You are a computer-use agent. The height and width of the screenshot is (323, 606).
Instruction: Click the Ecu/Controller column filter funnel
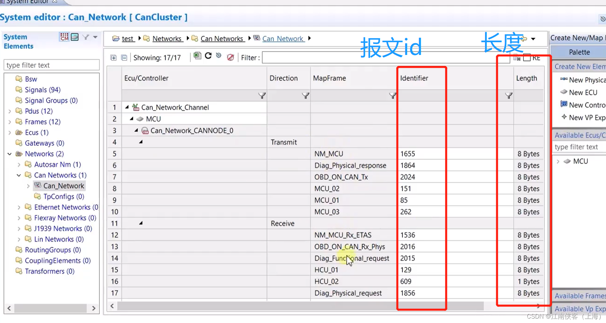[262, 96]
